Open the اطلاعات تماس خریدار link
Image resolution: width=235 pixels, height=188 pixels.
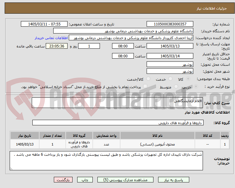point(51,38)
